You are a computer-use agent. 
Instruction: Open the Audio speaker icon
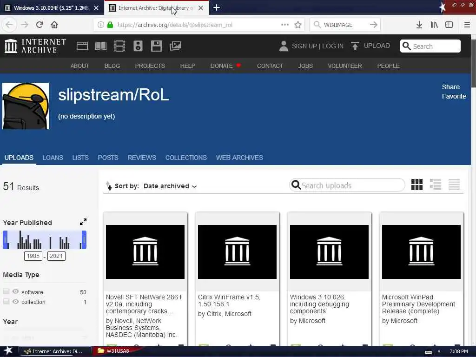(138, 46)
